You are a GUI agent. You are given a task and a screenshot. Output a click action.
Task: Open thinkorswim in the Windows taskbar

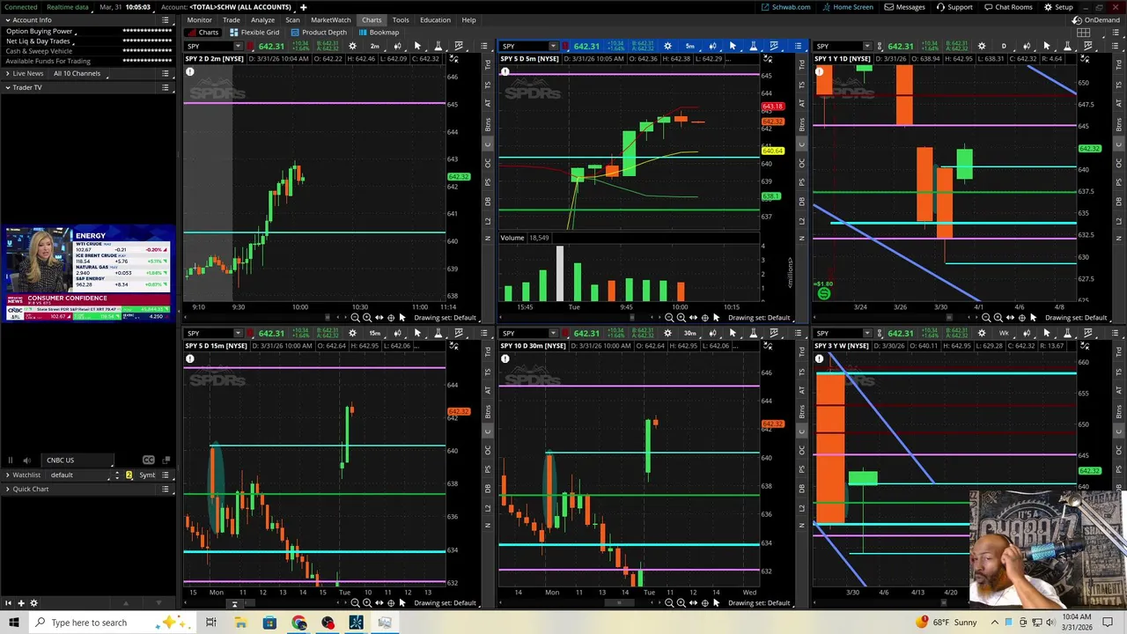357,623
